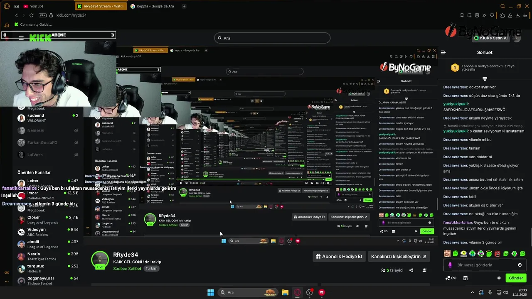
Task: Expand the gift leaderboard arrow
Action: [x=485, y=79]
